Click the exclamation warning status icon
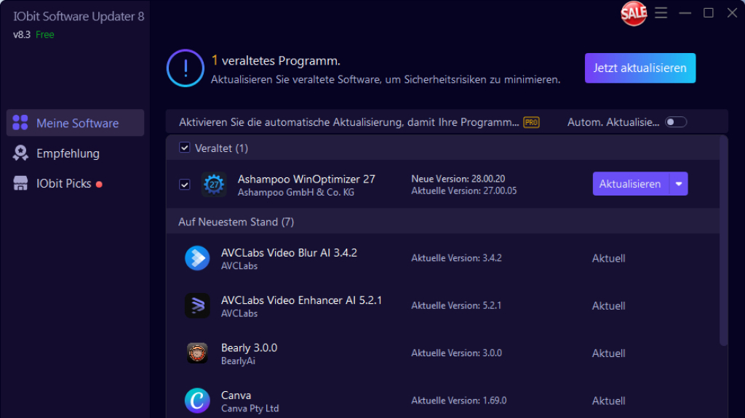 point(186,68)
